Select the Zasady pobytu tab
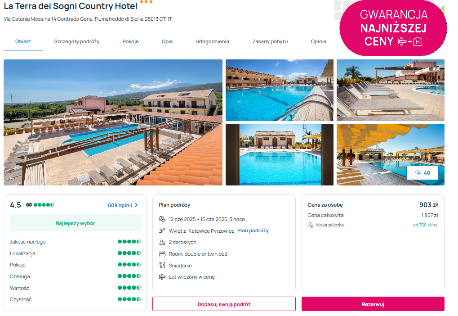This screenshot has height=316, width=458. click(270, 41)
